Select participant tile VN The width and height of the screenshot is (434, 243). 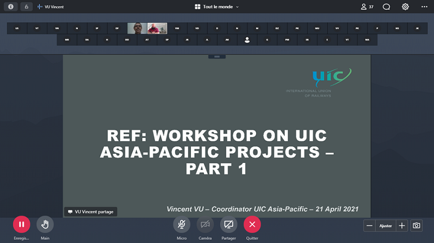(x=57, y=29)
